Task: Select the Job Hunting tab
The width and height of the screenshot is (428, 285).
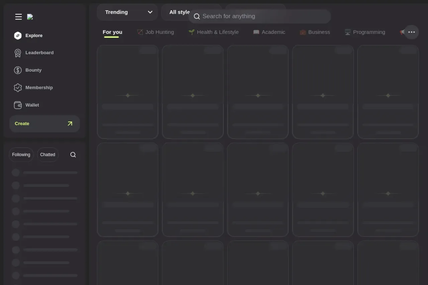Action: coord(155,32)
